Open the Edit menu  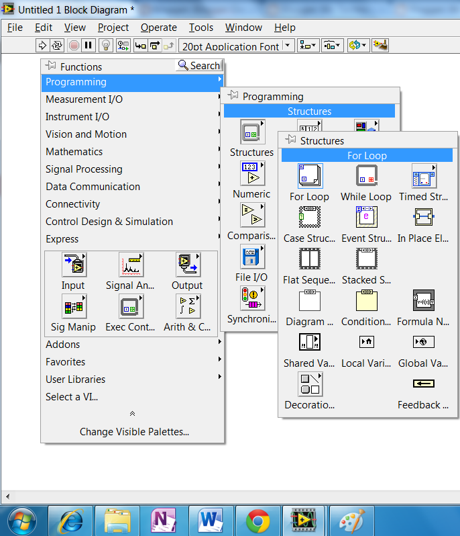pos(44,28)
